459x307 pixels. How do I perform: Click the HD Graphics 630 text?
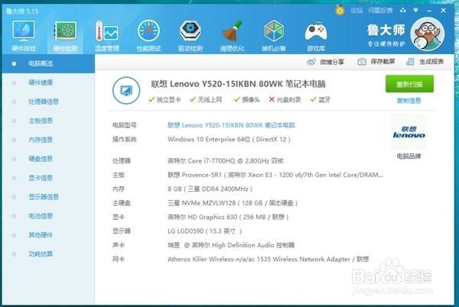click(x=228, y=217)
